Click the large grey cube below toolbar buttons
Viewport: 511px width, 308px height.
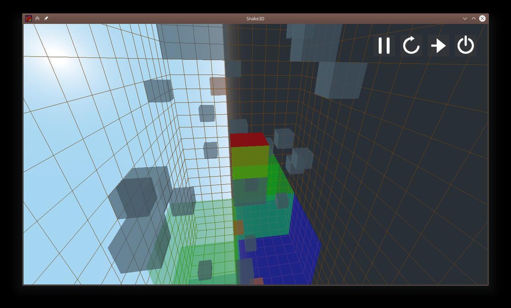(x=340, y=79)
